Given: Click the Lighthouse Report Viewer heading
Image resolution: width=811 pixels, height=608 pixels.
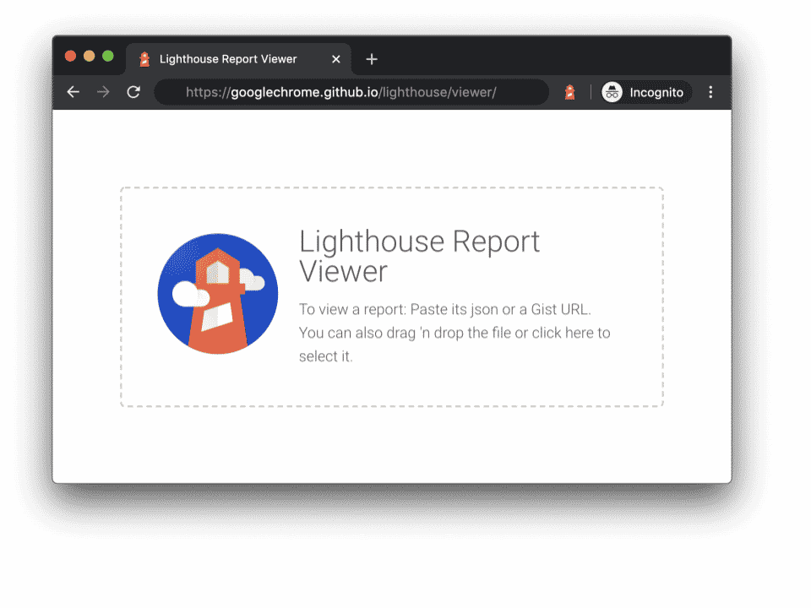Looking at the screenshot, I should pos(419,256).
